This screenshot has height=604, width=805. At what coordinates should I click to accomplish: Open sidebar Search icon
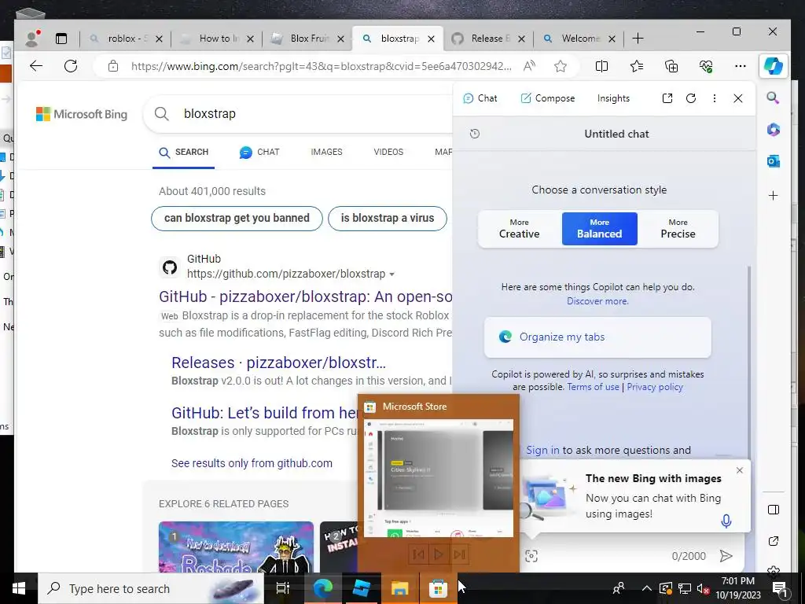click(x=774, y=98)
